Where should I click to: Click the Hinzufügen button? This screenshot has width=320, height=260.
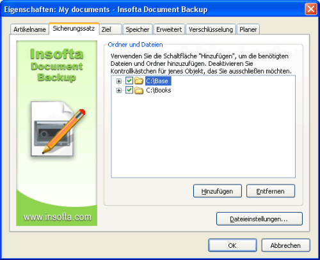tap(218, 191)
